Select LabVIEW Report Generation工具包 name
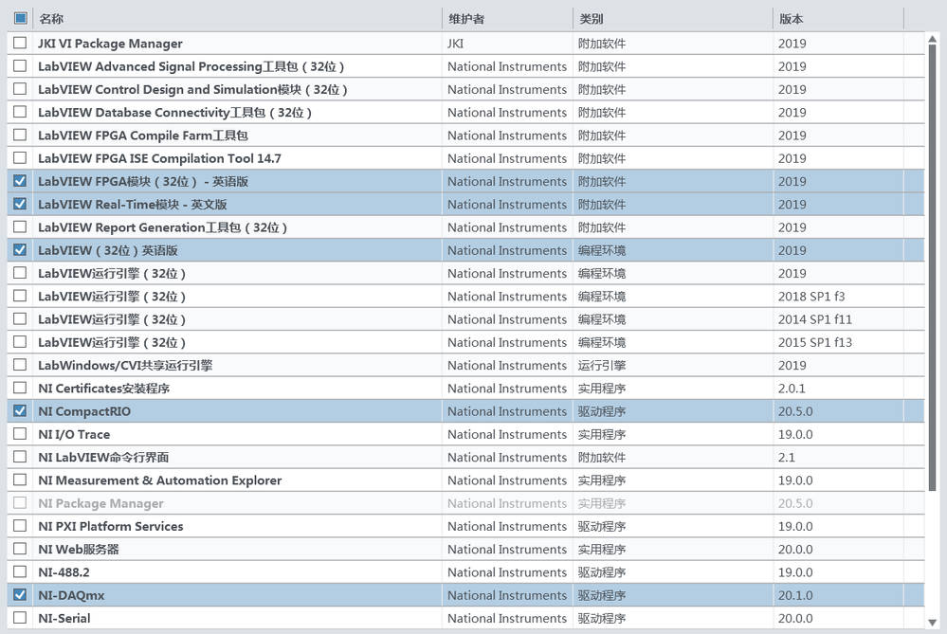 click(162, 227)
